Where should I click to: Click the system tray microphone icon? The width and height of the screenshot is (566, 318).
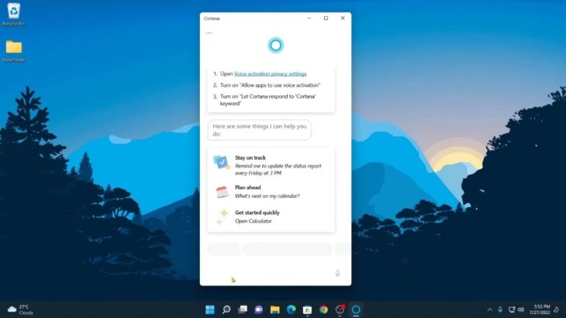tap(500, 309)
